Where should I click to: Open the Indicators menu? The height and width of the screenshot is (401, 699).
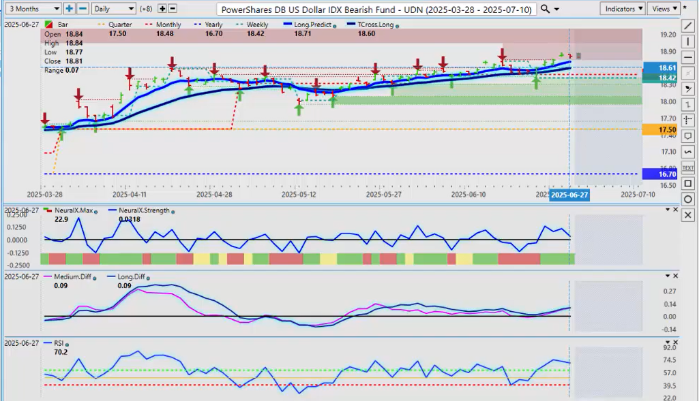tap(623, 9)
